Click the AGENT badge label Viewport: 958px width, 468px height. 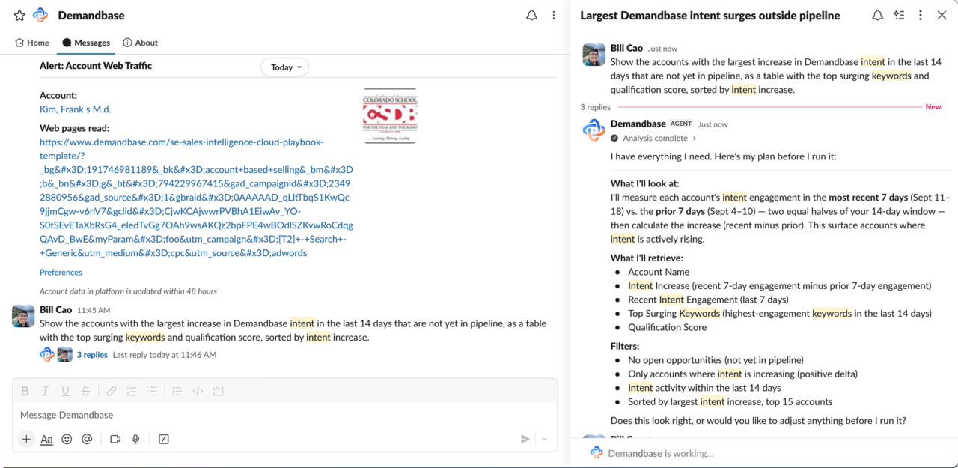click(681, 124)
